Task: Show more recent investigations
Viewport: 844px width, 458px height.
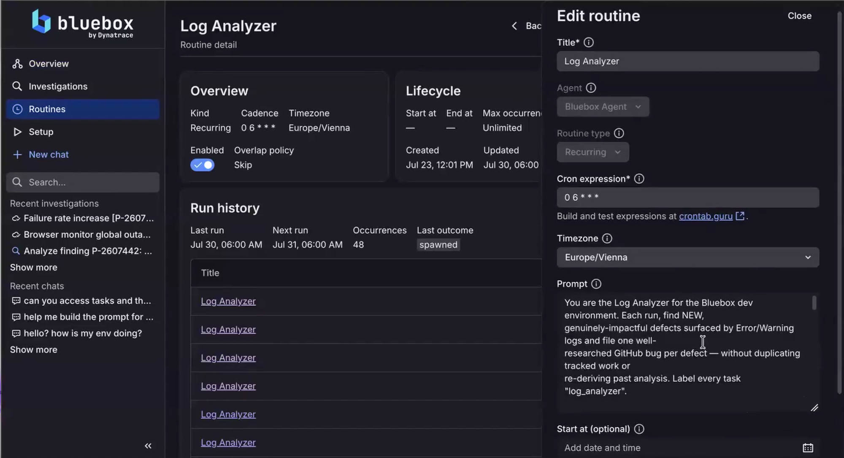Action: 34,268
